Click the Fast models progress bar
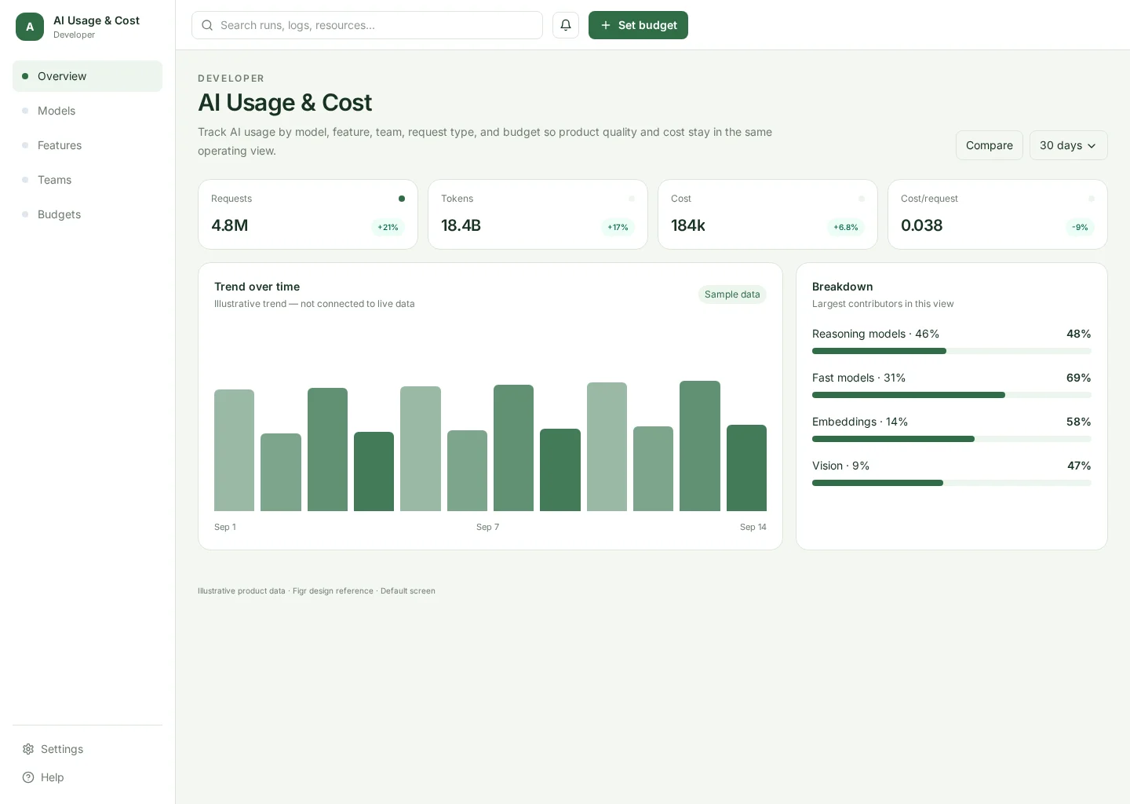 click(951, 395)
